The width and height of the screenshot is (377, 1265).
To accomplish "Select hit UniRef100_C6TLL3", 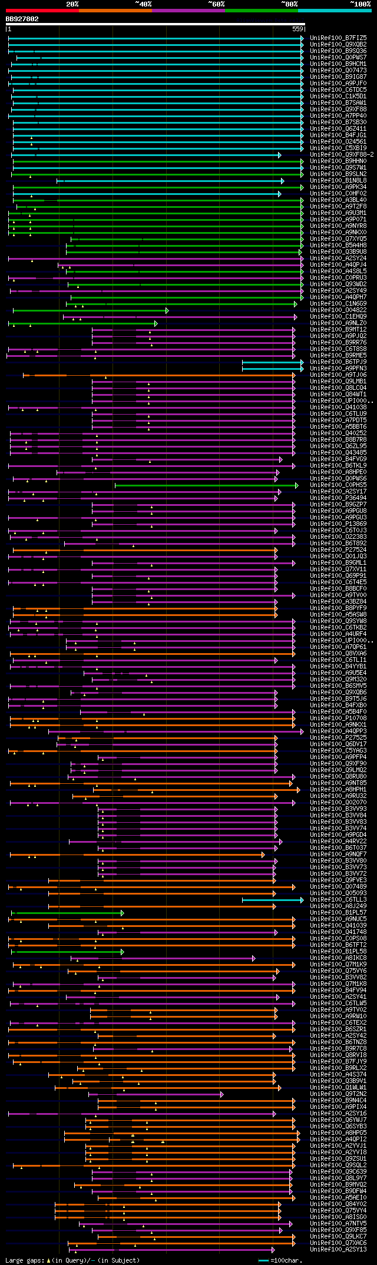I will pyautogui.click(x=338, y=899).
